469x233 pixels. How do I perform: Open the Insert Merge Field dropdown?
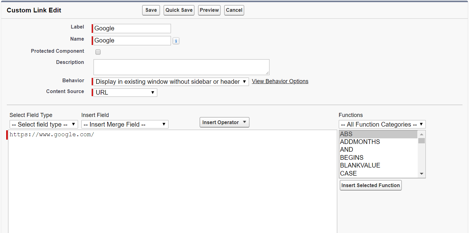pyautogui.click(x=125, y=124)
